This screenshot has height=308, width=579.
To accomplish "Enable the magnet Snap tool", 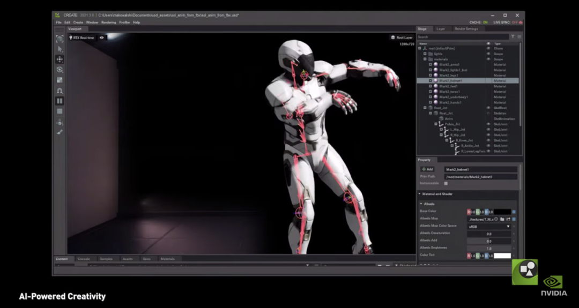I will (60, 91).
